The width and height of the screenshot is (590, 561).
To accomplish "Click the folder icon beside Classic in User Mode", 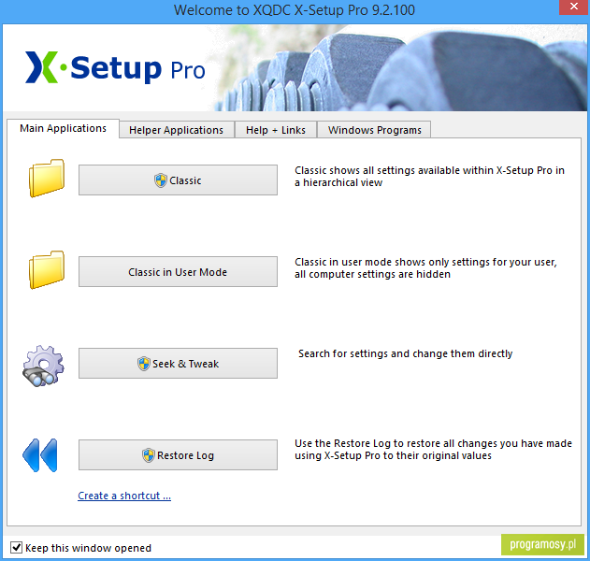I will (x=47, y=270).
